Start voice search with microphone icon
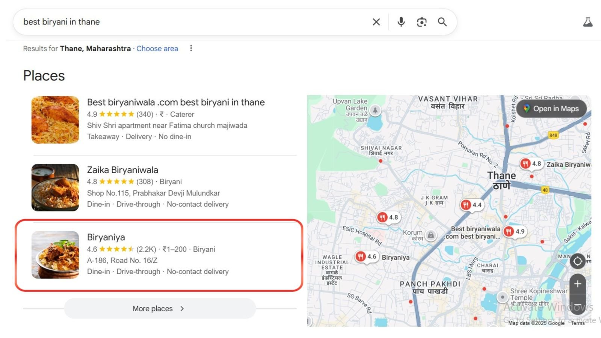 (401, 22)
